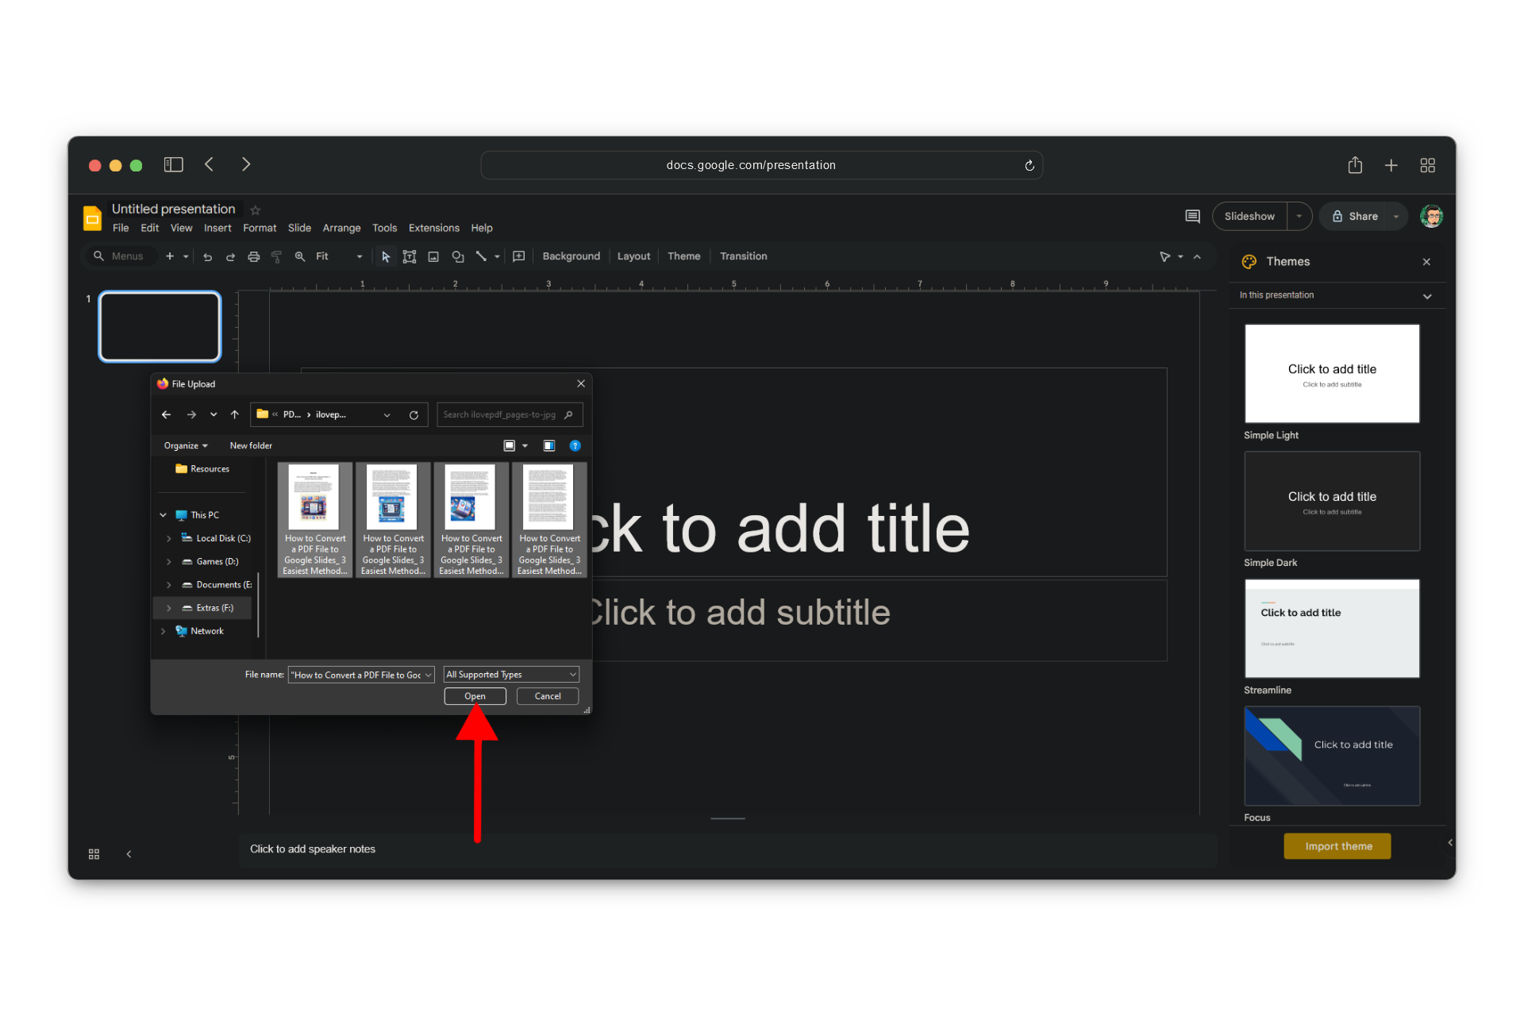
Task: Select slide 1 thumbnail in filmstrip
Action: (160, 326)
